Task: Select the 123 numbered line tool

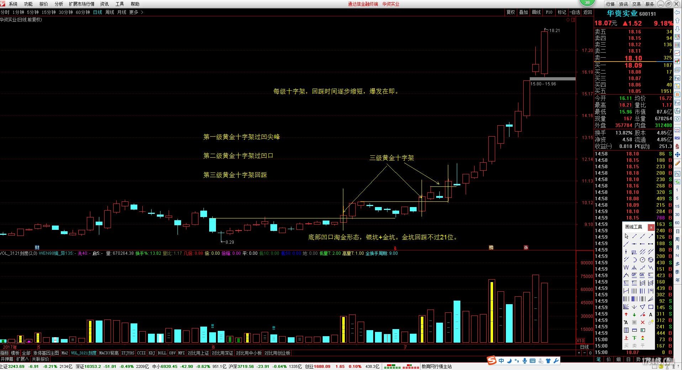Action: pos(634,251)
